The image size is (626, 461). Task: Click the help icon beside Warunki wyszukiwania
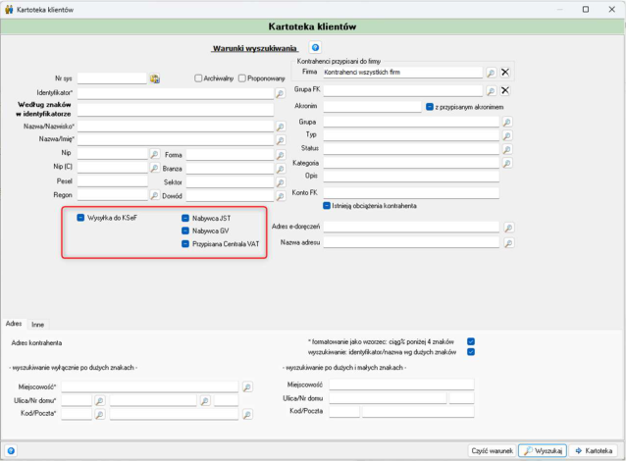(x=315, y=47)
